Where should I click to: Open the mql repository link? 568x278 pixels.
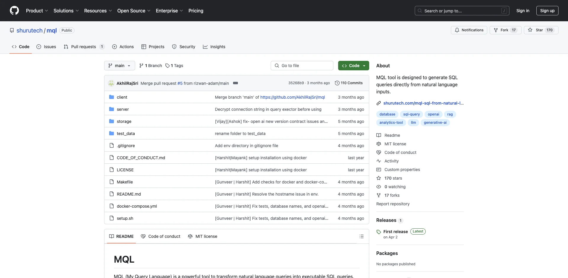51,30
